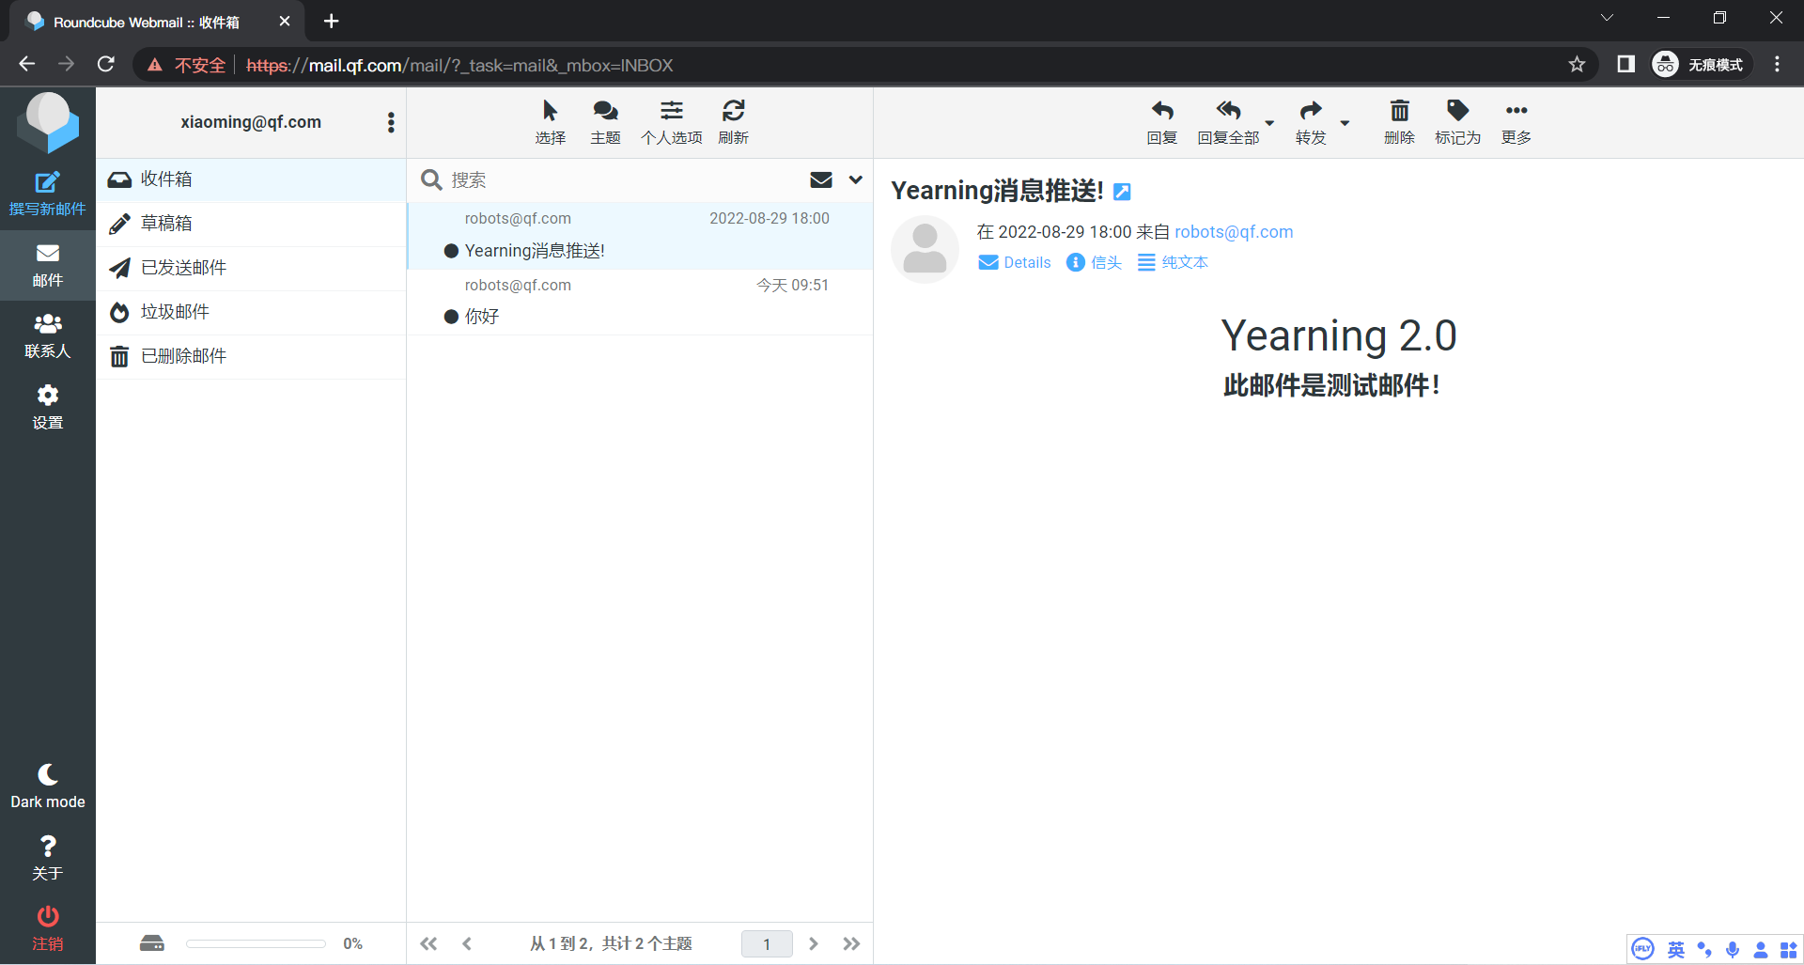Viewport: 1804px width, 965px height.
Task: Open the 联系人 contacts section
Action: click(x=47, y=336)
